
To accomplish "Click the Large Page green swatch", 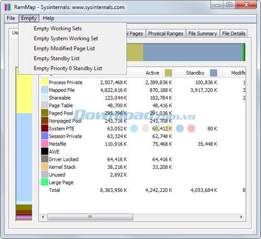I will (44, 182).
